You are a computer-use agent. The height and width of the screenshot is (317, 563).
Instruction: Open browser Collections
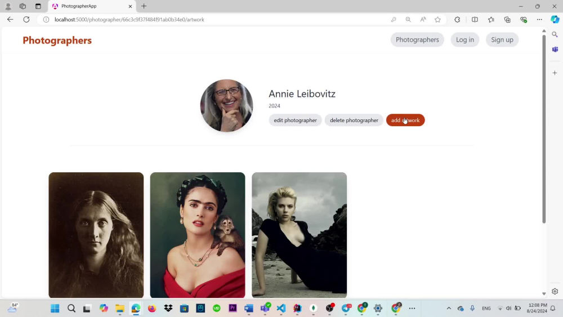[x=507, y=19]
